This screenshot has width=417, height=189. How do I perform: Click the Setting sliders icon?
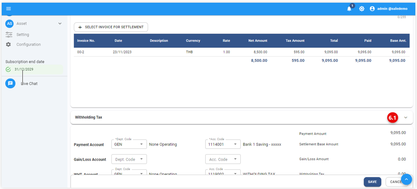[9, 35]
